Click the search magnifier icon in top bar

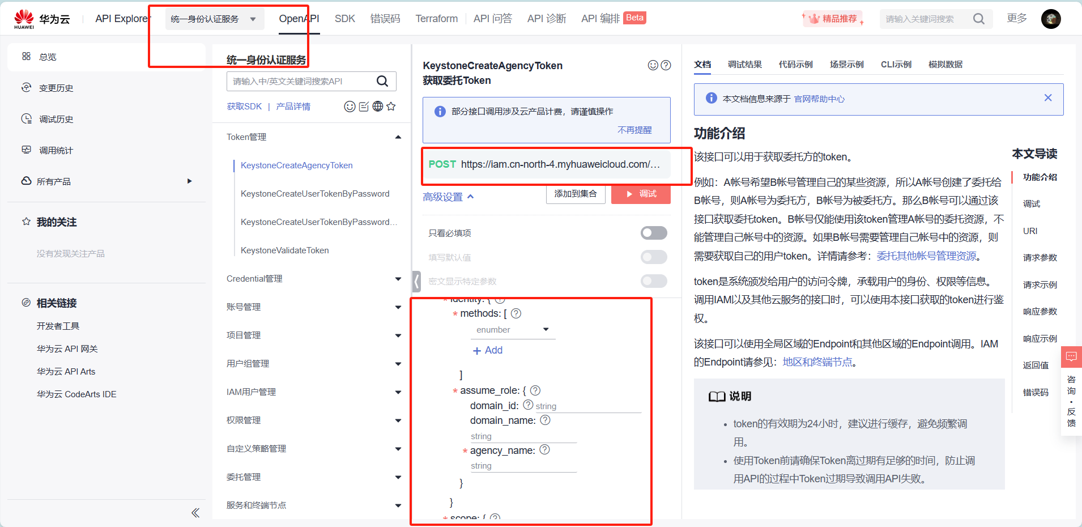[x=978, y=19]
